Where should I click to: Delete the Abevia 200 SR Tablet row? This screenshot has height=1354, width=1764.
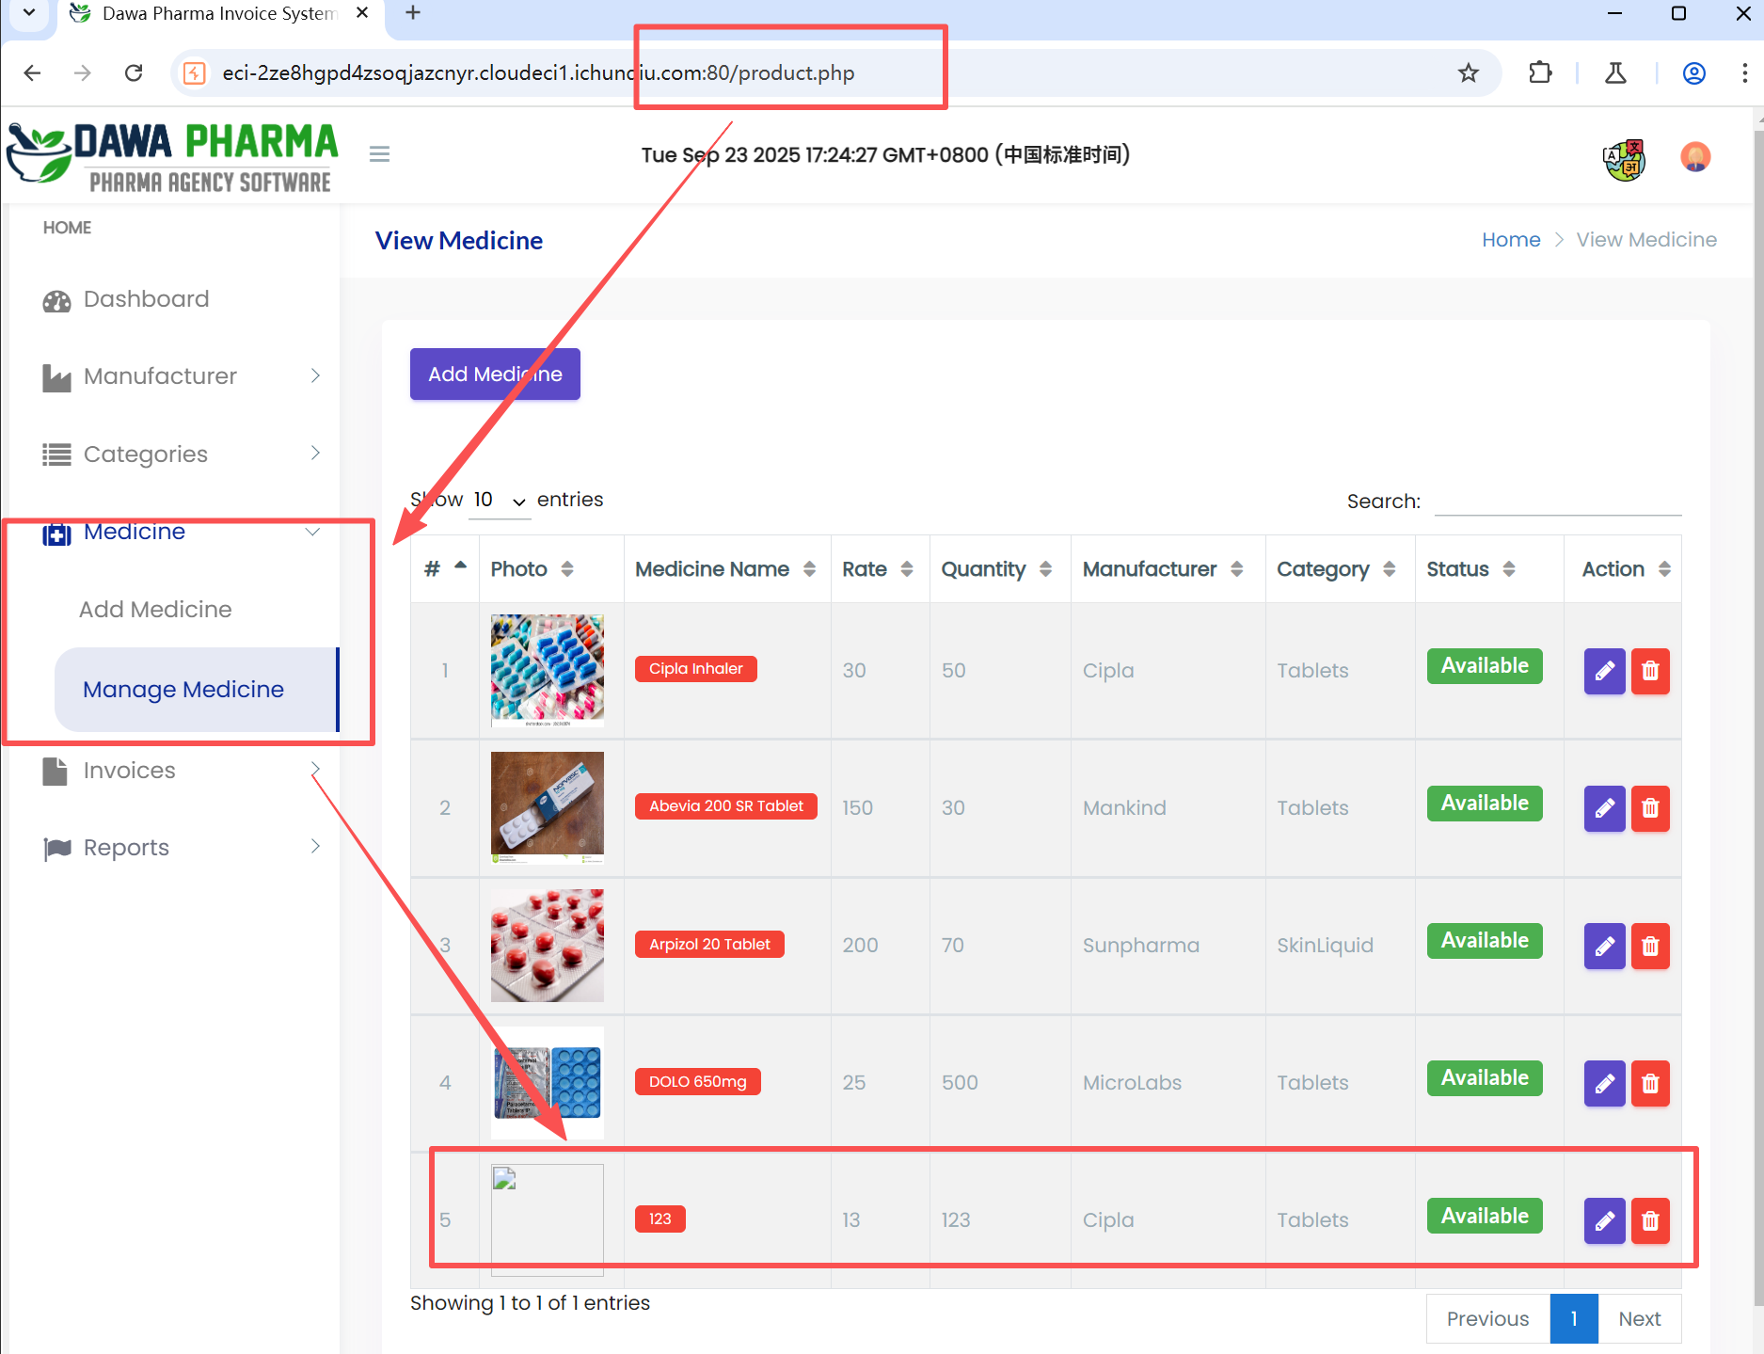(x=1650, y=808)
